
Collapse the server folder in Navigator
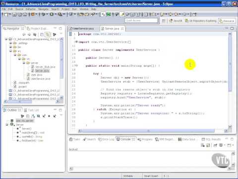tap(24, 63)
